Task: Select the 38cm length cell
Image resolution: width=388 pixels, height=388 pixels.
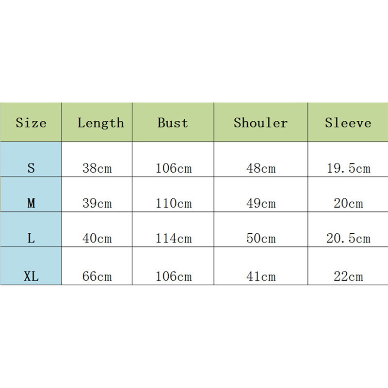Action: pos(97,168)
